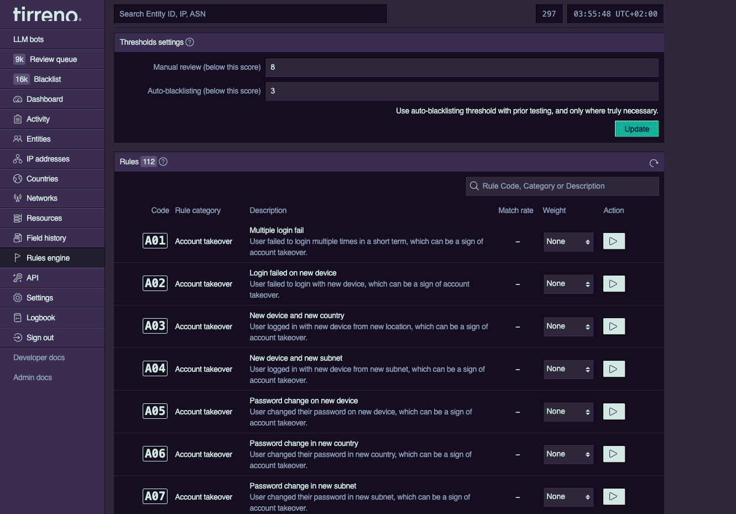Open weight dropdown for rule A03
Screen dimensions: 736x514
[x=568, y=326]
